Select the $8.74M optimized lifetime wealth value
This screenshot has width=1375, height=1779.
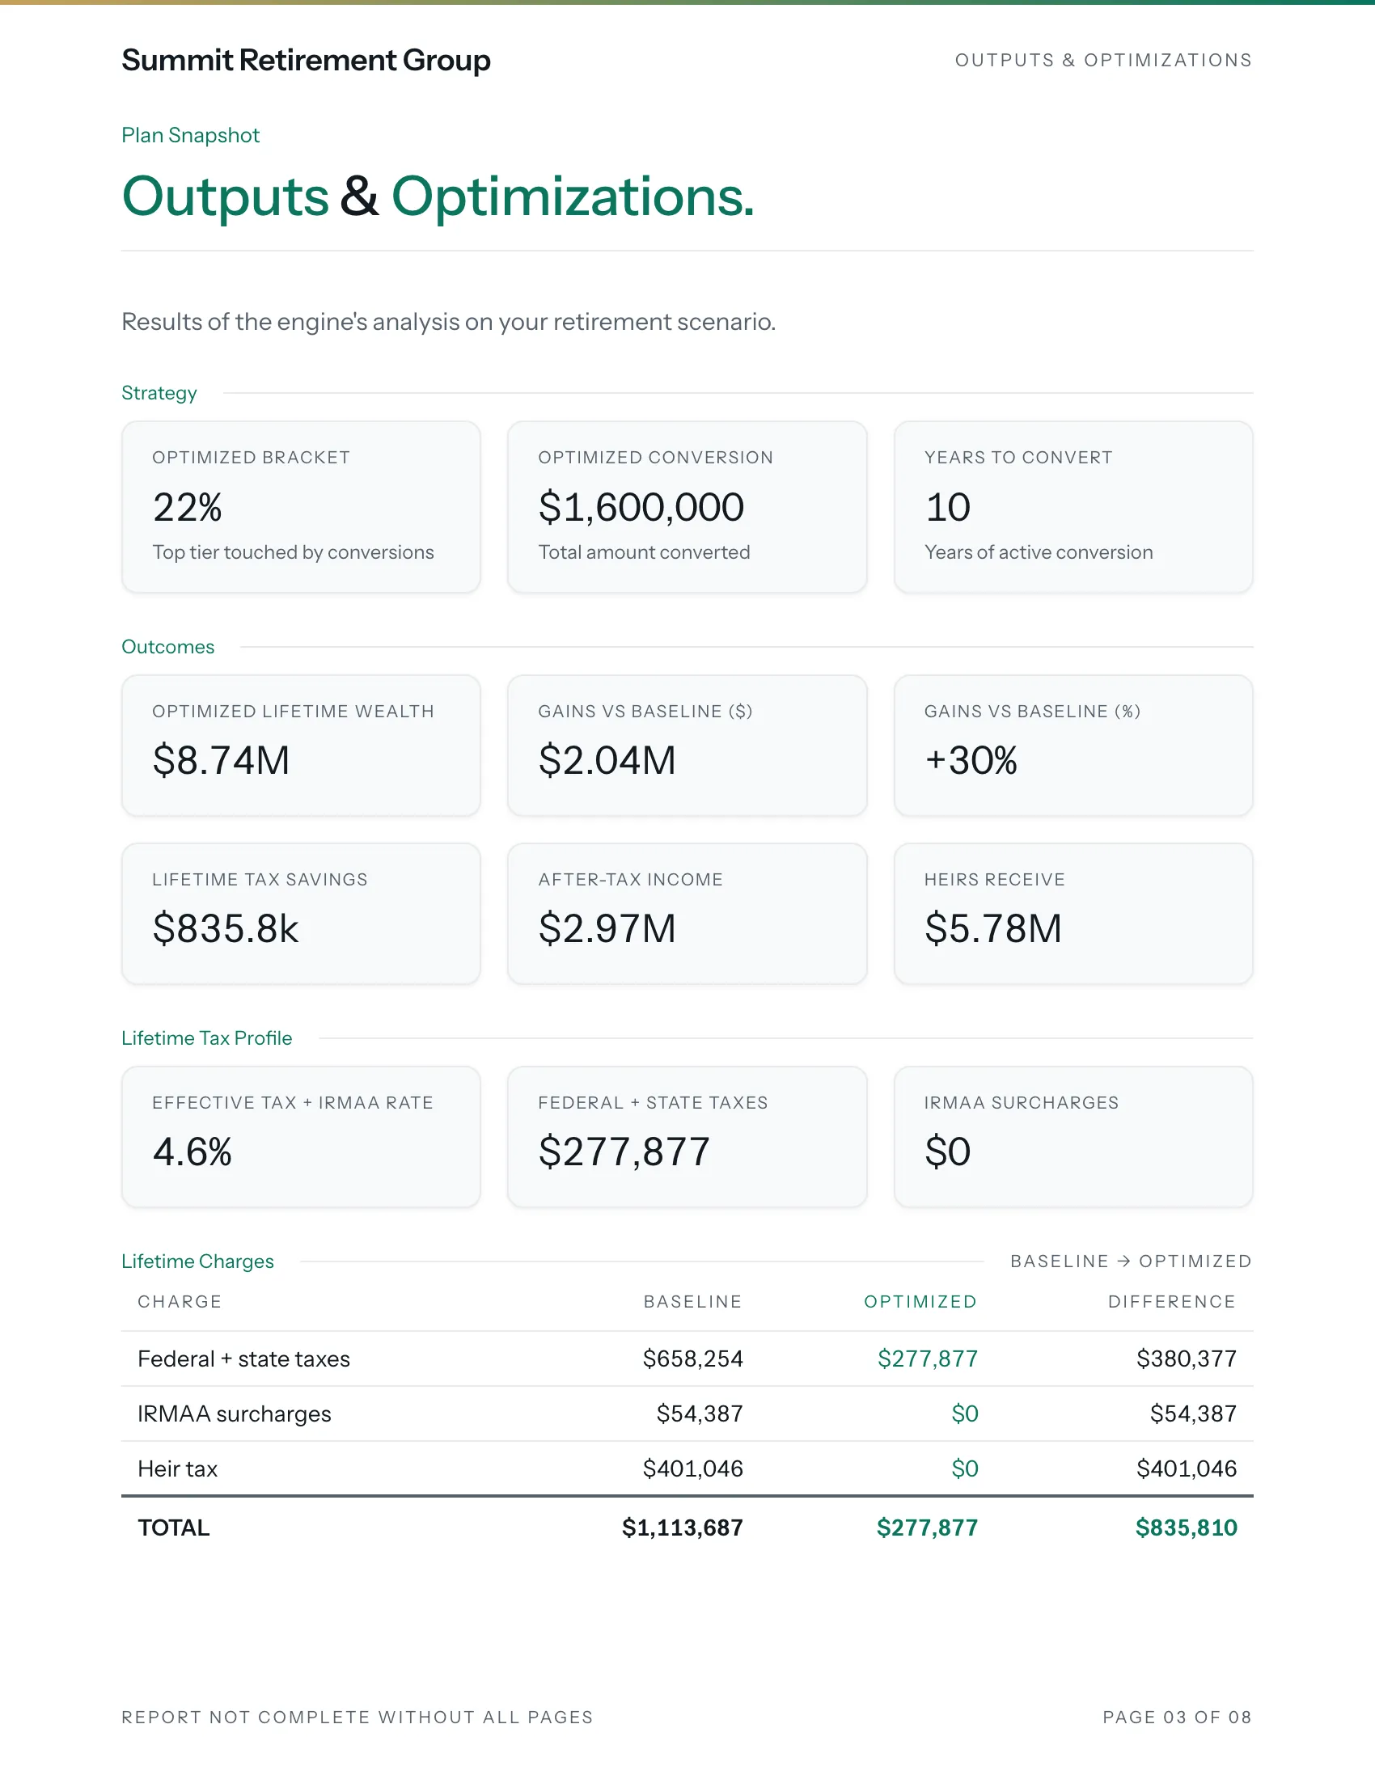(221, 760)
